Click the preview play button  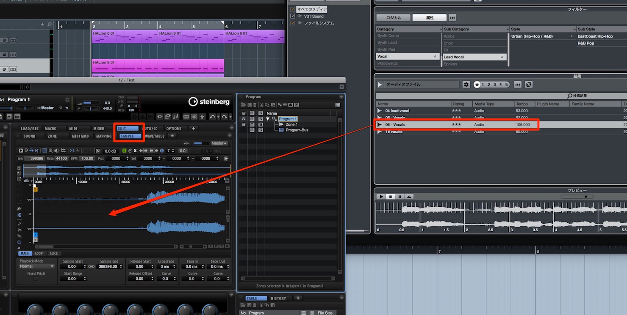pos(381,197)
